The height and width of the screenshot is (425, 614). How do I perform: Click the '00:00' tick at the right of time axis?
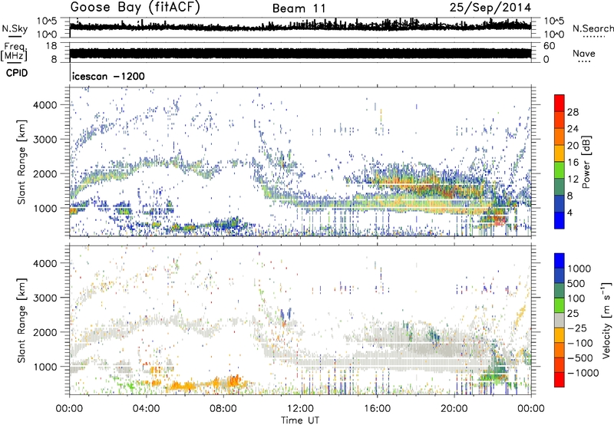(x=531, y=409)
